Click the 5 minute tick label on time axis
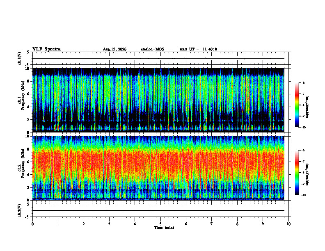Image resolution: width=325 pixels, height=251 pixels. click(x=160, y=224)
